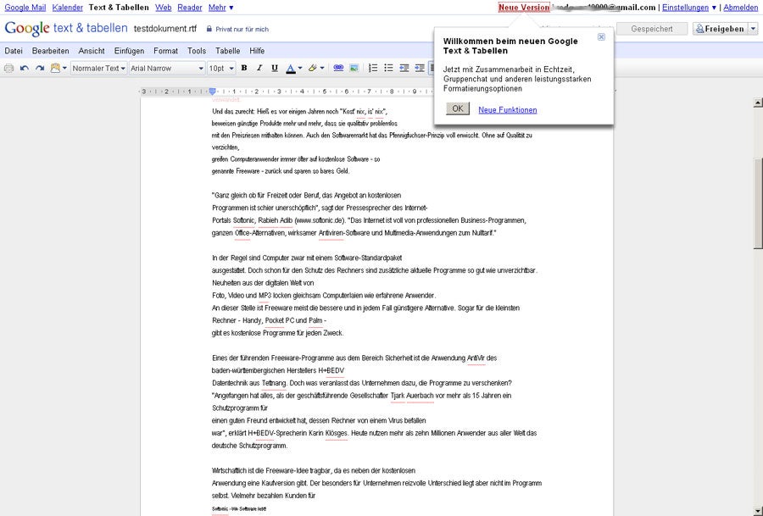Open the Kalender link
Screen dimensions: 763x516
(x=68, y=8)
